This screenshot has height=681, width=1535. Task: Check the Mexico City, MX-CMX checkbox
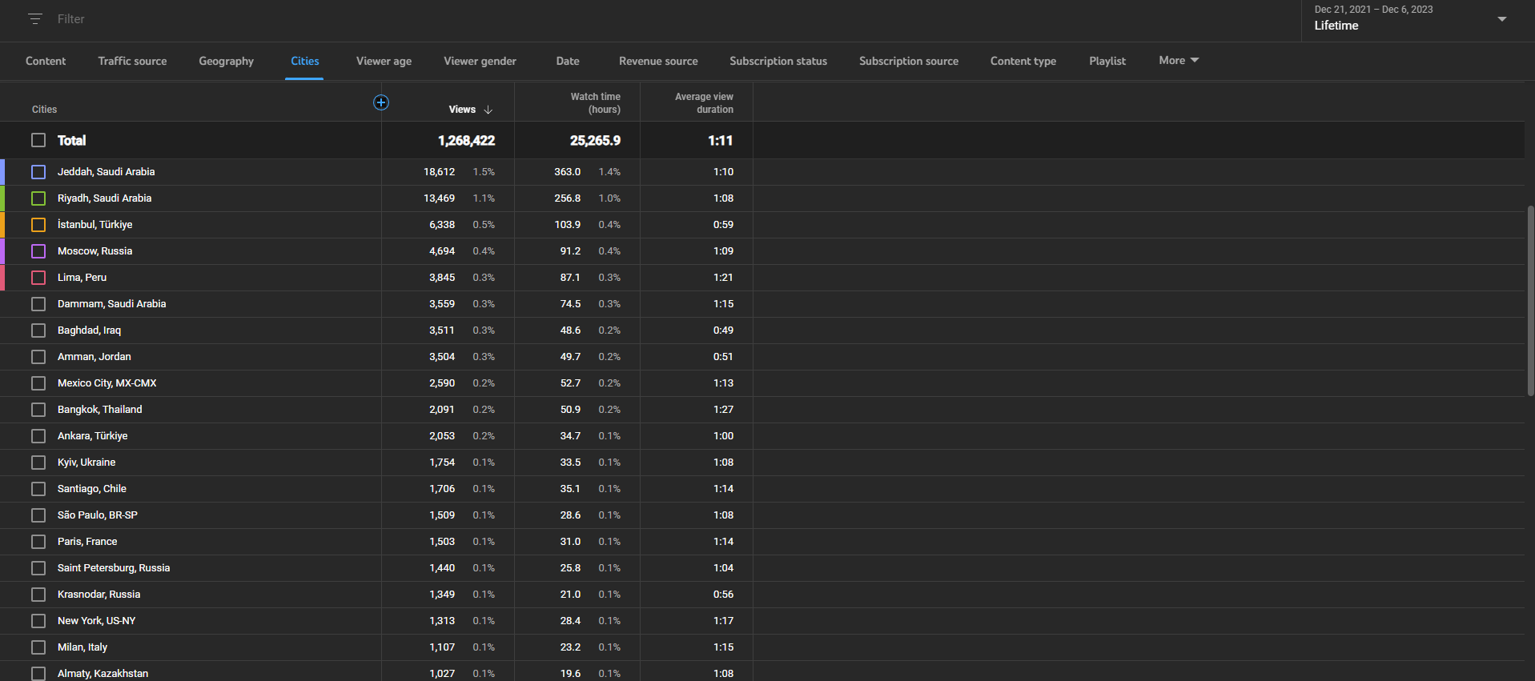[38, 383]
